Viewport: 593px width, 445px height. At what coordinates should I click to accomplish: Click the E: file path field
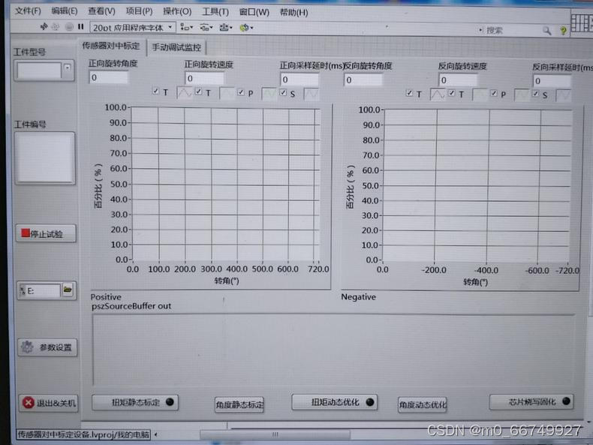[x=43, y=290]
